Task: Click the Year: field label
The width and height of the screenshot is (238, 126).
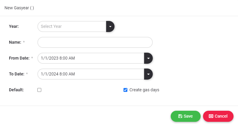Action: pos(14,26)
